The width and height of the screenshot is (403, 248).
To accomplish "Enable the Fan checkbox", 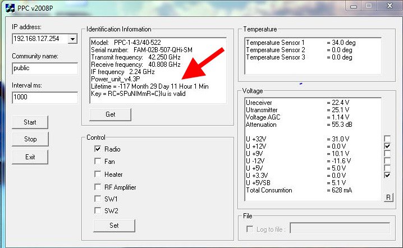I will coord(98,162).
